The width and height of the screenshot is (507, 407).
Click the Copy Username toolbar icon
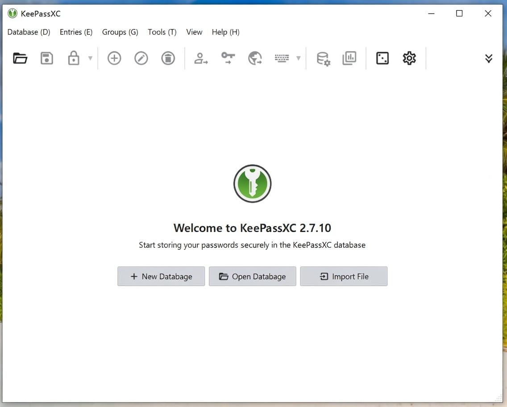(x=201, y=58)
